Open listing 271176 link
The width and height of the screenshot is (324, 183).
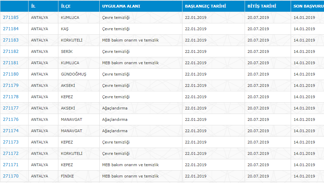pyautogui.click(x=11, y=119)
